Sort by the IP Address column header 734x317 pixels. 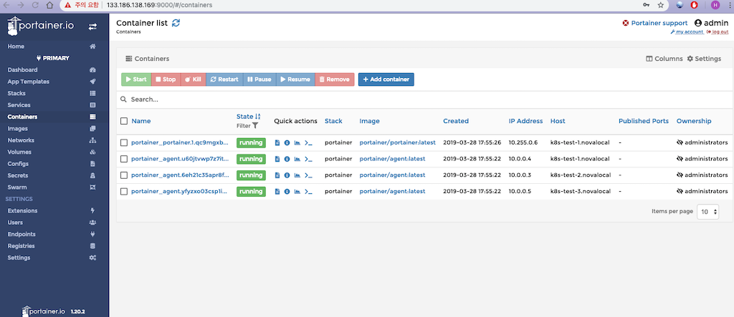[525, 121]
